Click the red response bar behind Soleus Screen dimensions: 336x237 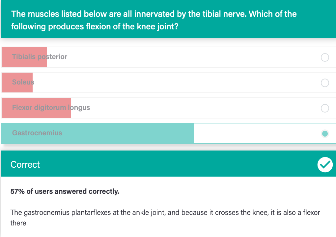17,83
